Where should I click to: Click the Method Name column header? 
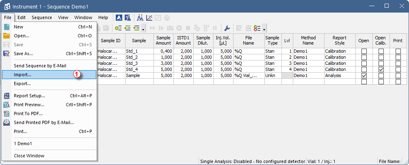(308, 41)
